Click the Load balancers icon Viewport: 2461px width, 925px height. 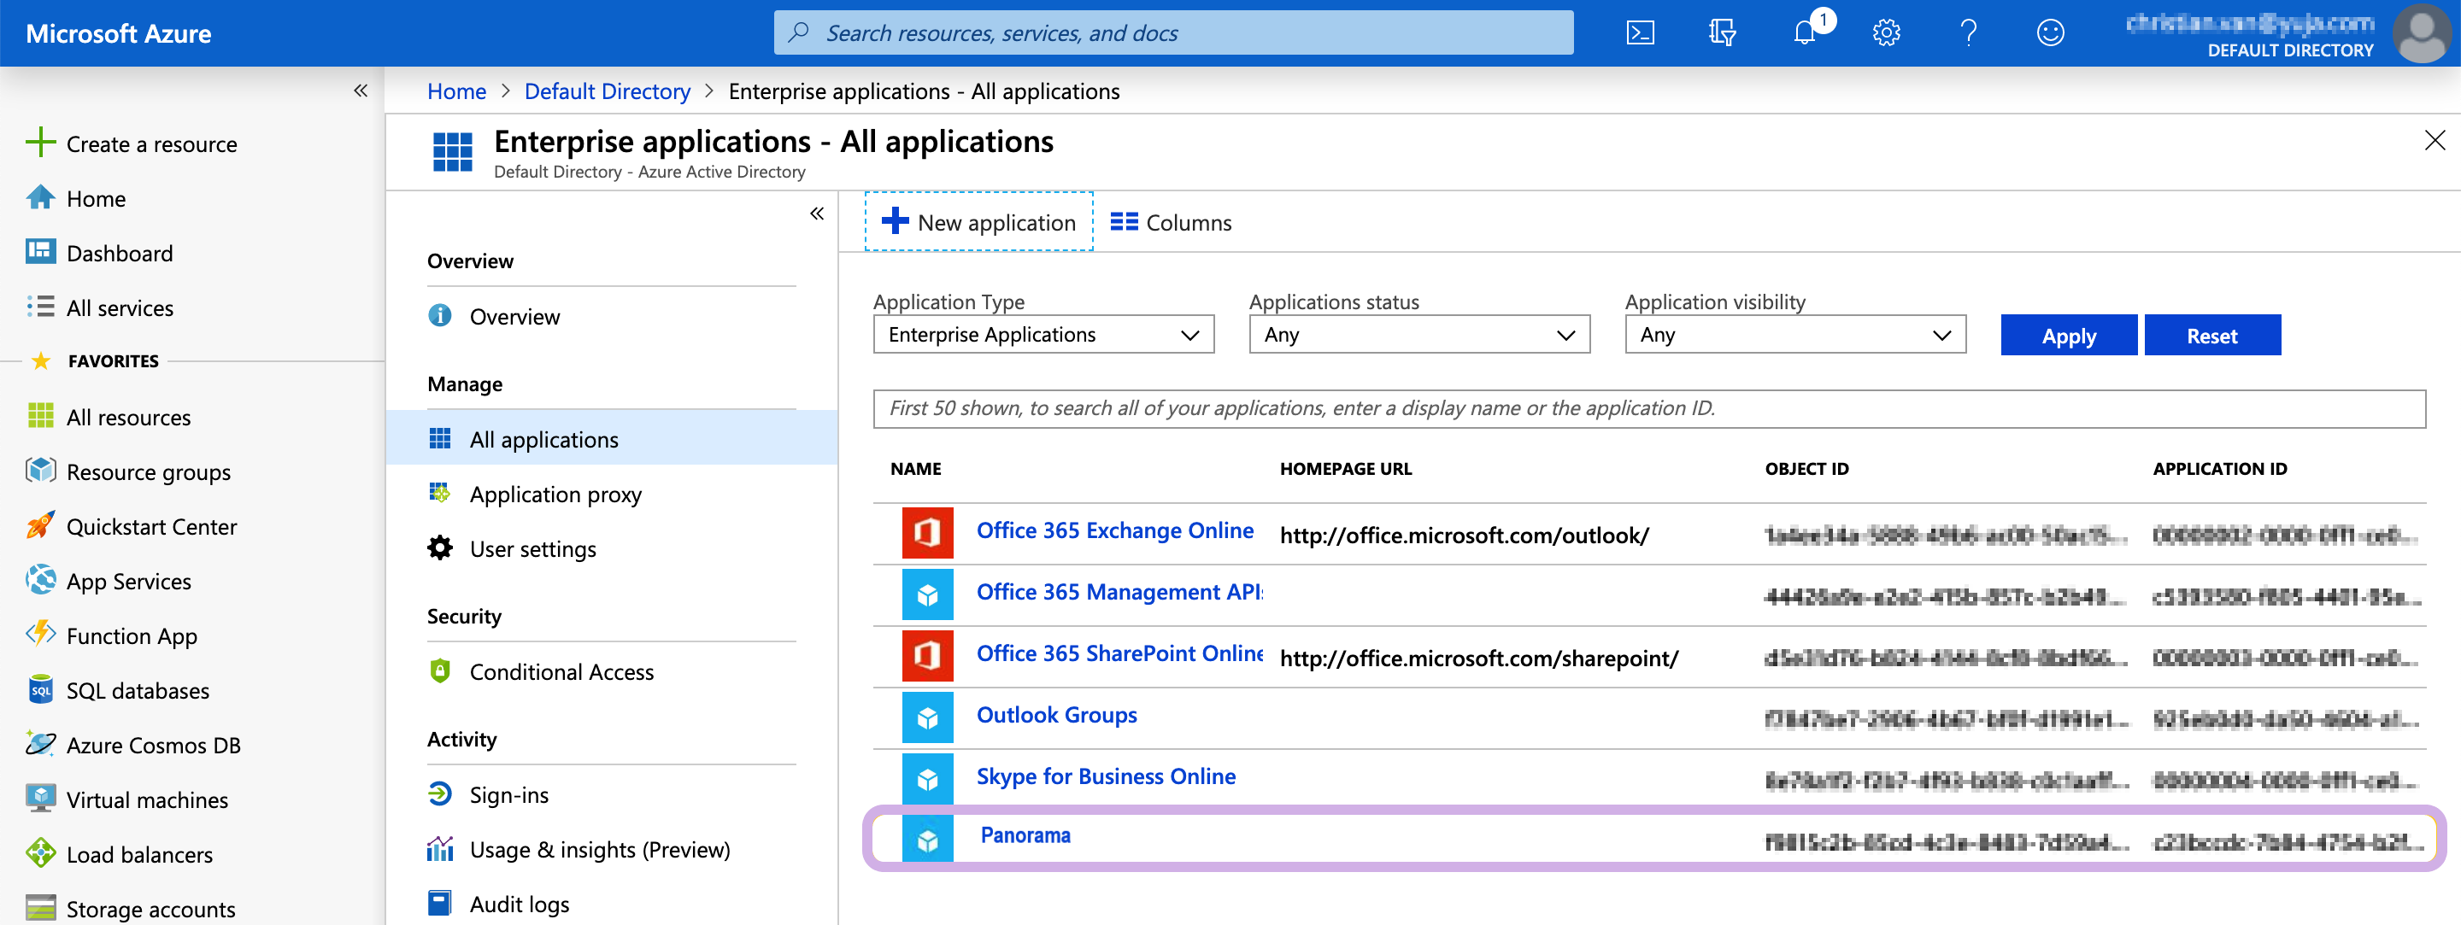click(x=40, y=853)
